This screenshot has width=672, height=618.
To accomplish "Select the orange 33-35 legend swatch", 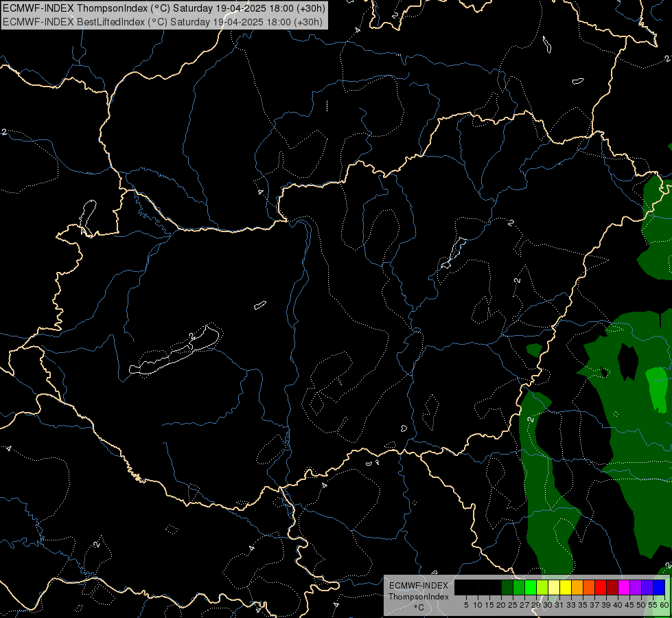I will (577, 587).
